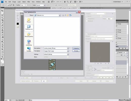Toggle the Transparency checkbox
This screenshot has width=131, height=101.
click(87, 19)
